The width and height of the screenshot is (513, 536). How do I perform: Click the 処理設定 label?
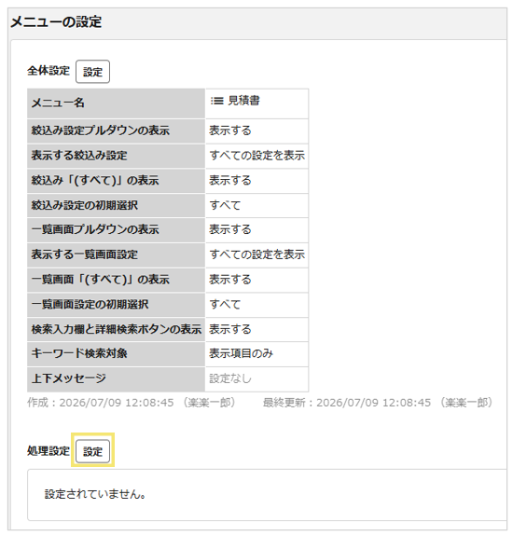point(49,451)
